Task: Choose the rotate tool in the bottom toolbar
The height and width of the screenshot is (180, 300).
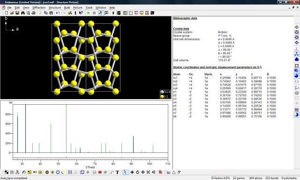Action: click(137, 172)
